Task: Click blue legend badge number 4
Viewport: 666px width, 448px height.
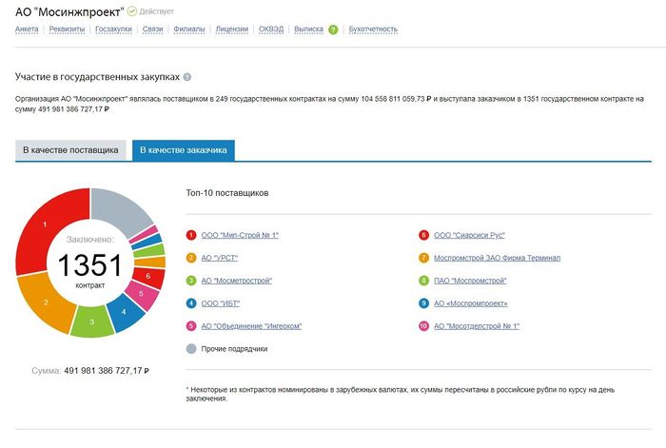Action: pyautogui.click(x=191, y=303)
